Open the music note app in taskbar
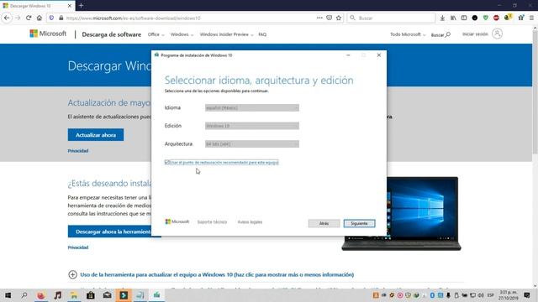The width and height of the screenshot is (538, 302). coord(58,295)
